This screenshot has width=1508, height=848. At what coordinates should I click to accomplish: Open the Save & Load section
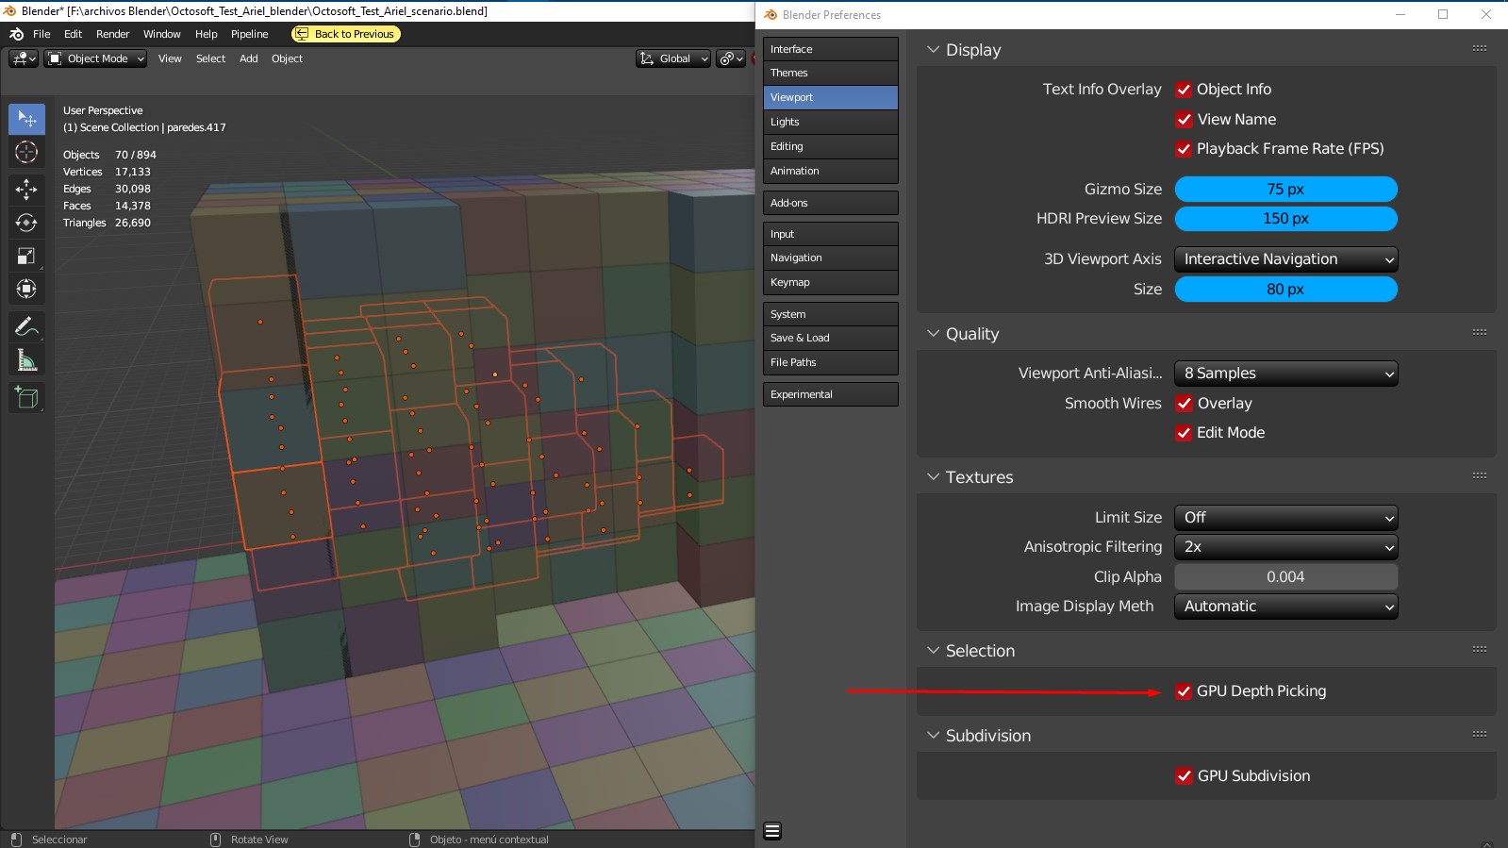pyautogui.click(x=830, y=338)
